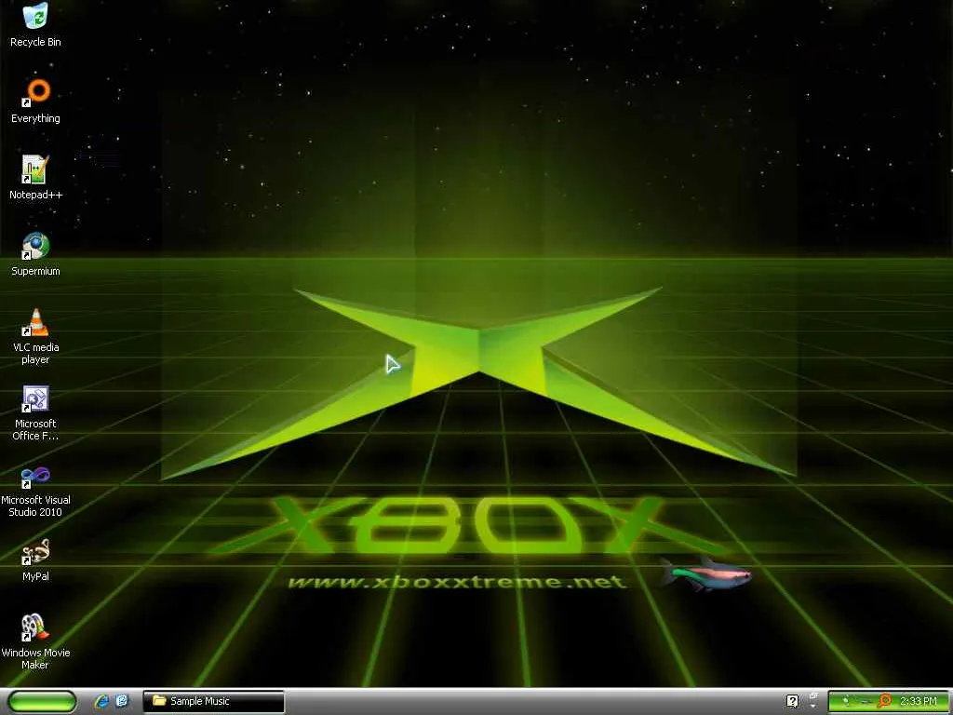The image size is (953, 715).
Task: Click the 2:33 PM system clock
Action: [x=919, y=701]
